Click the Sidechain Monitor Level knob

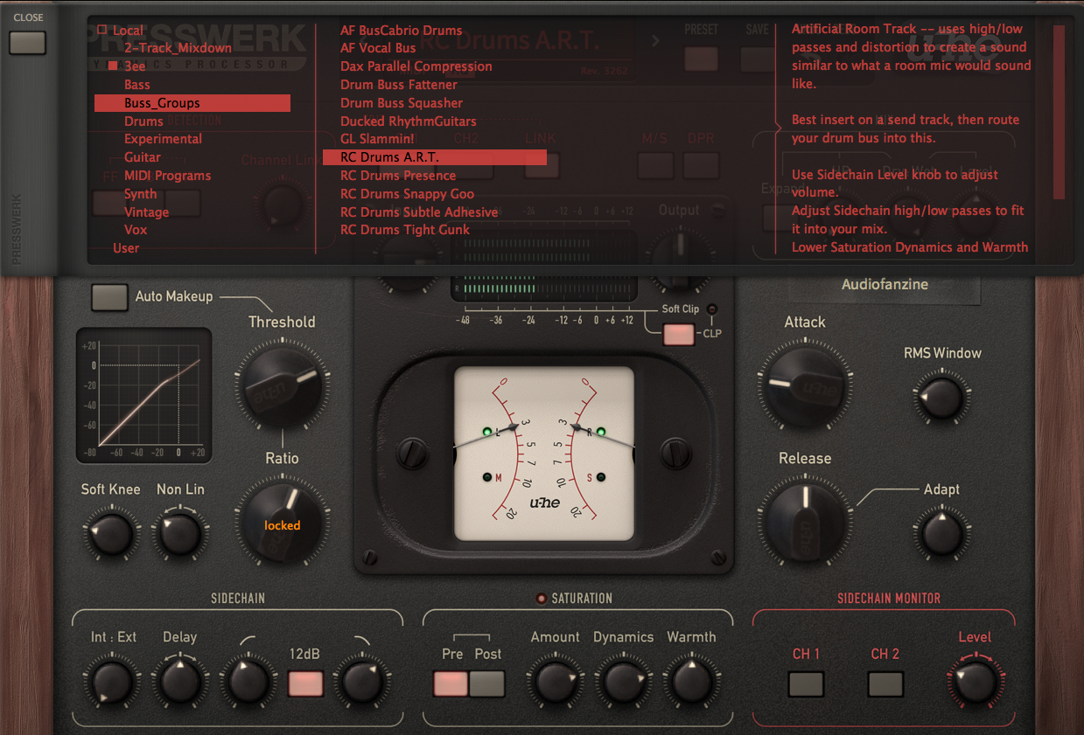pos(975,682)
